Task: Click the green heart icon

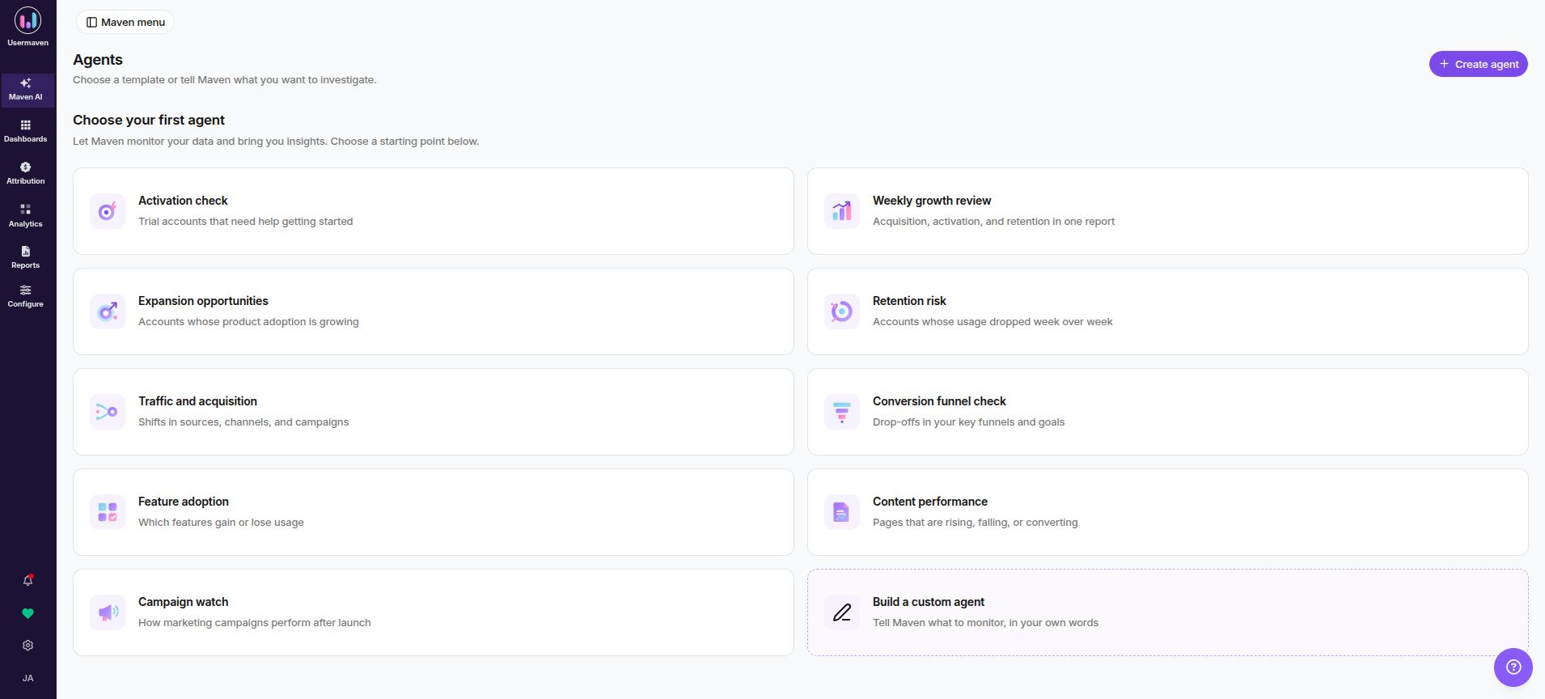Action: tap(28, 613)
